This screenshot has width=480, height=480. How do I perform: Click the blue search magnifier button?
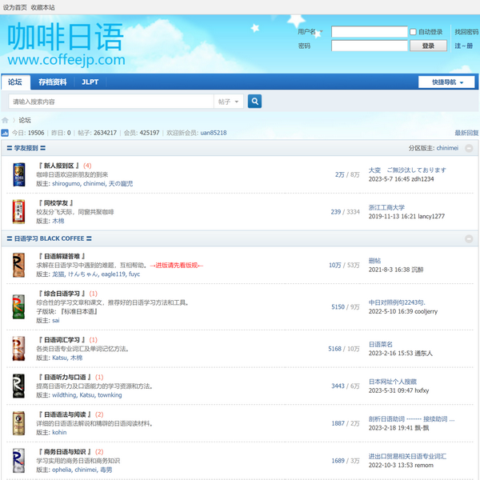pos(254,102)
